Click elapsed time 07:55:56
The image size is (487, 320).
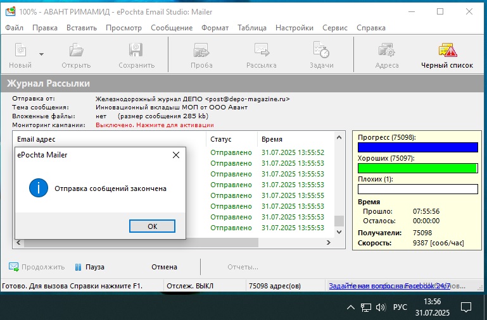point(426,211)
